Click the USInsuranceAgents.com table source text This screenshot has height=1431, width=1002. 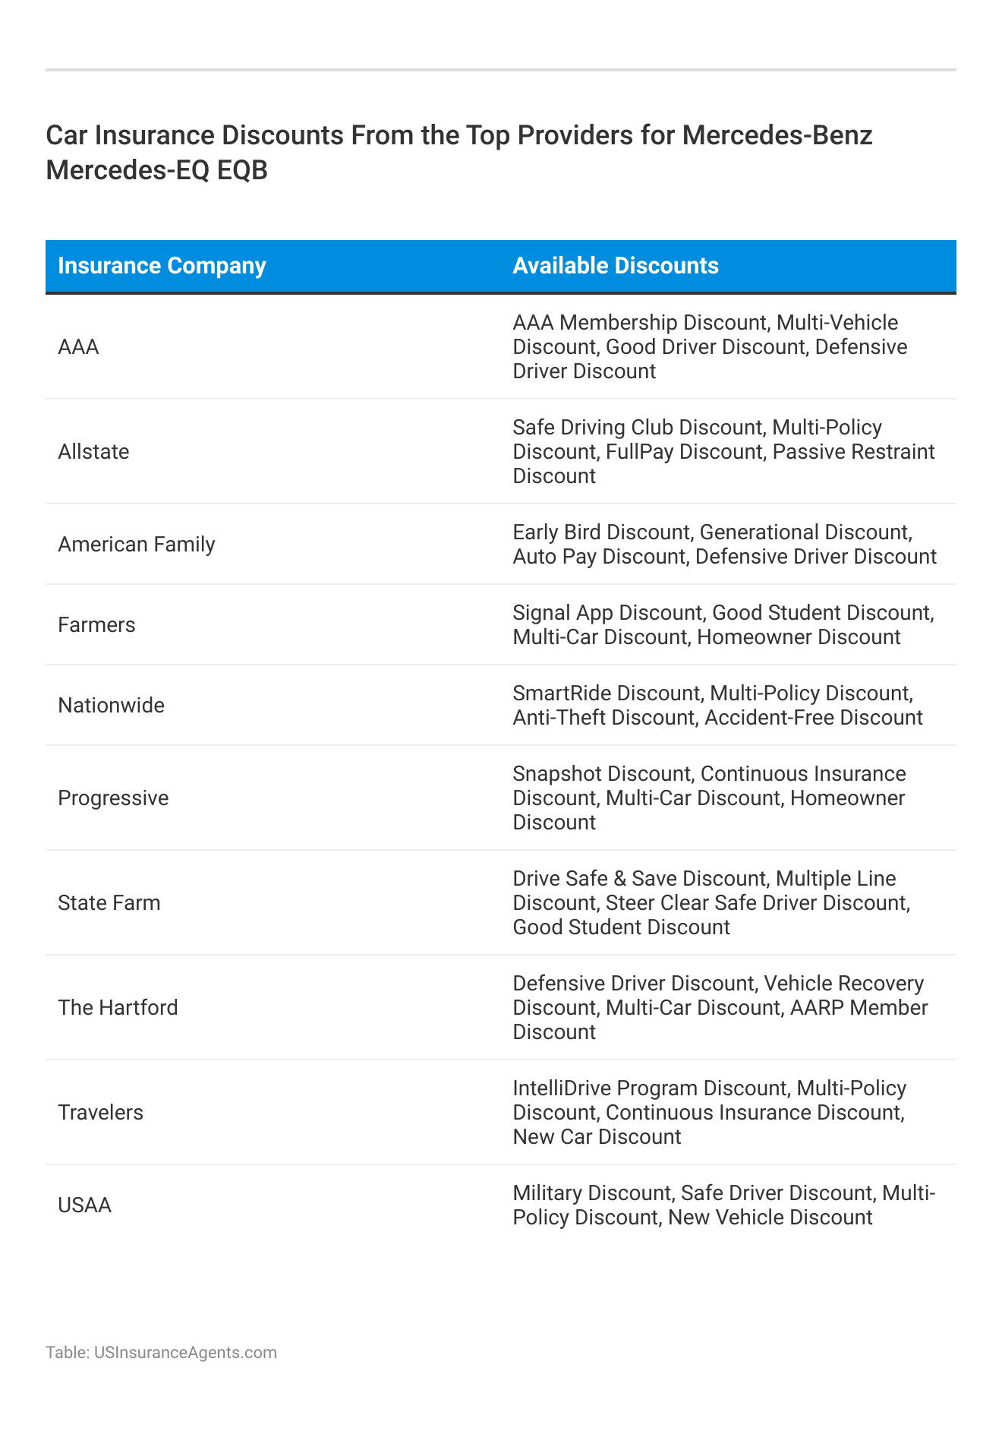tap(161, 1353)
